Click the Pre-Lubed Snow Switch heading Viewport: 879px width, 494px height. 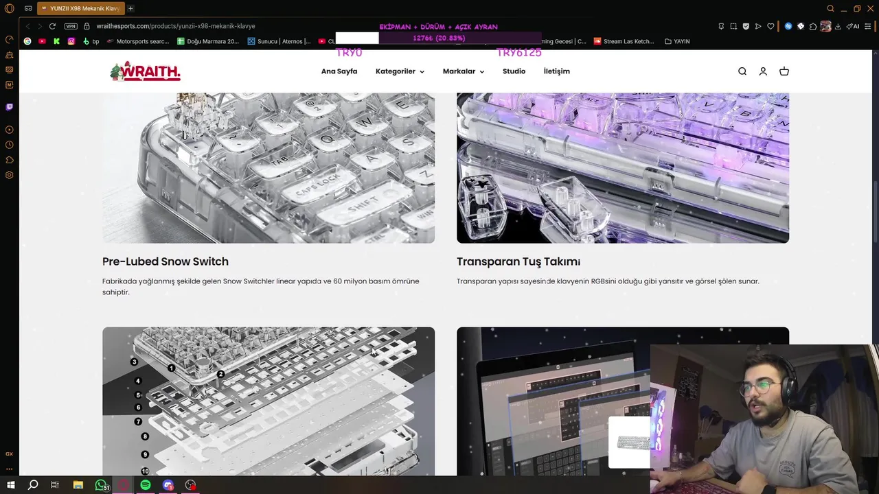165,261
